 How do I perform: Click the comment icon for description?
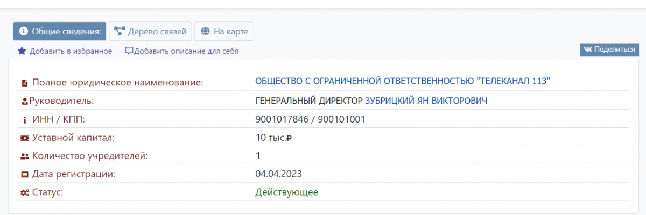point(129,51)
